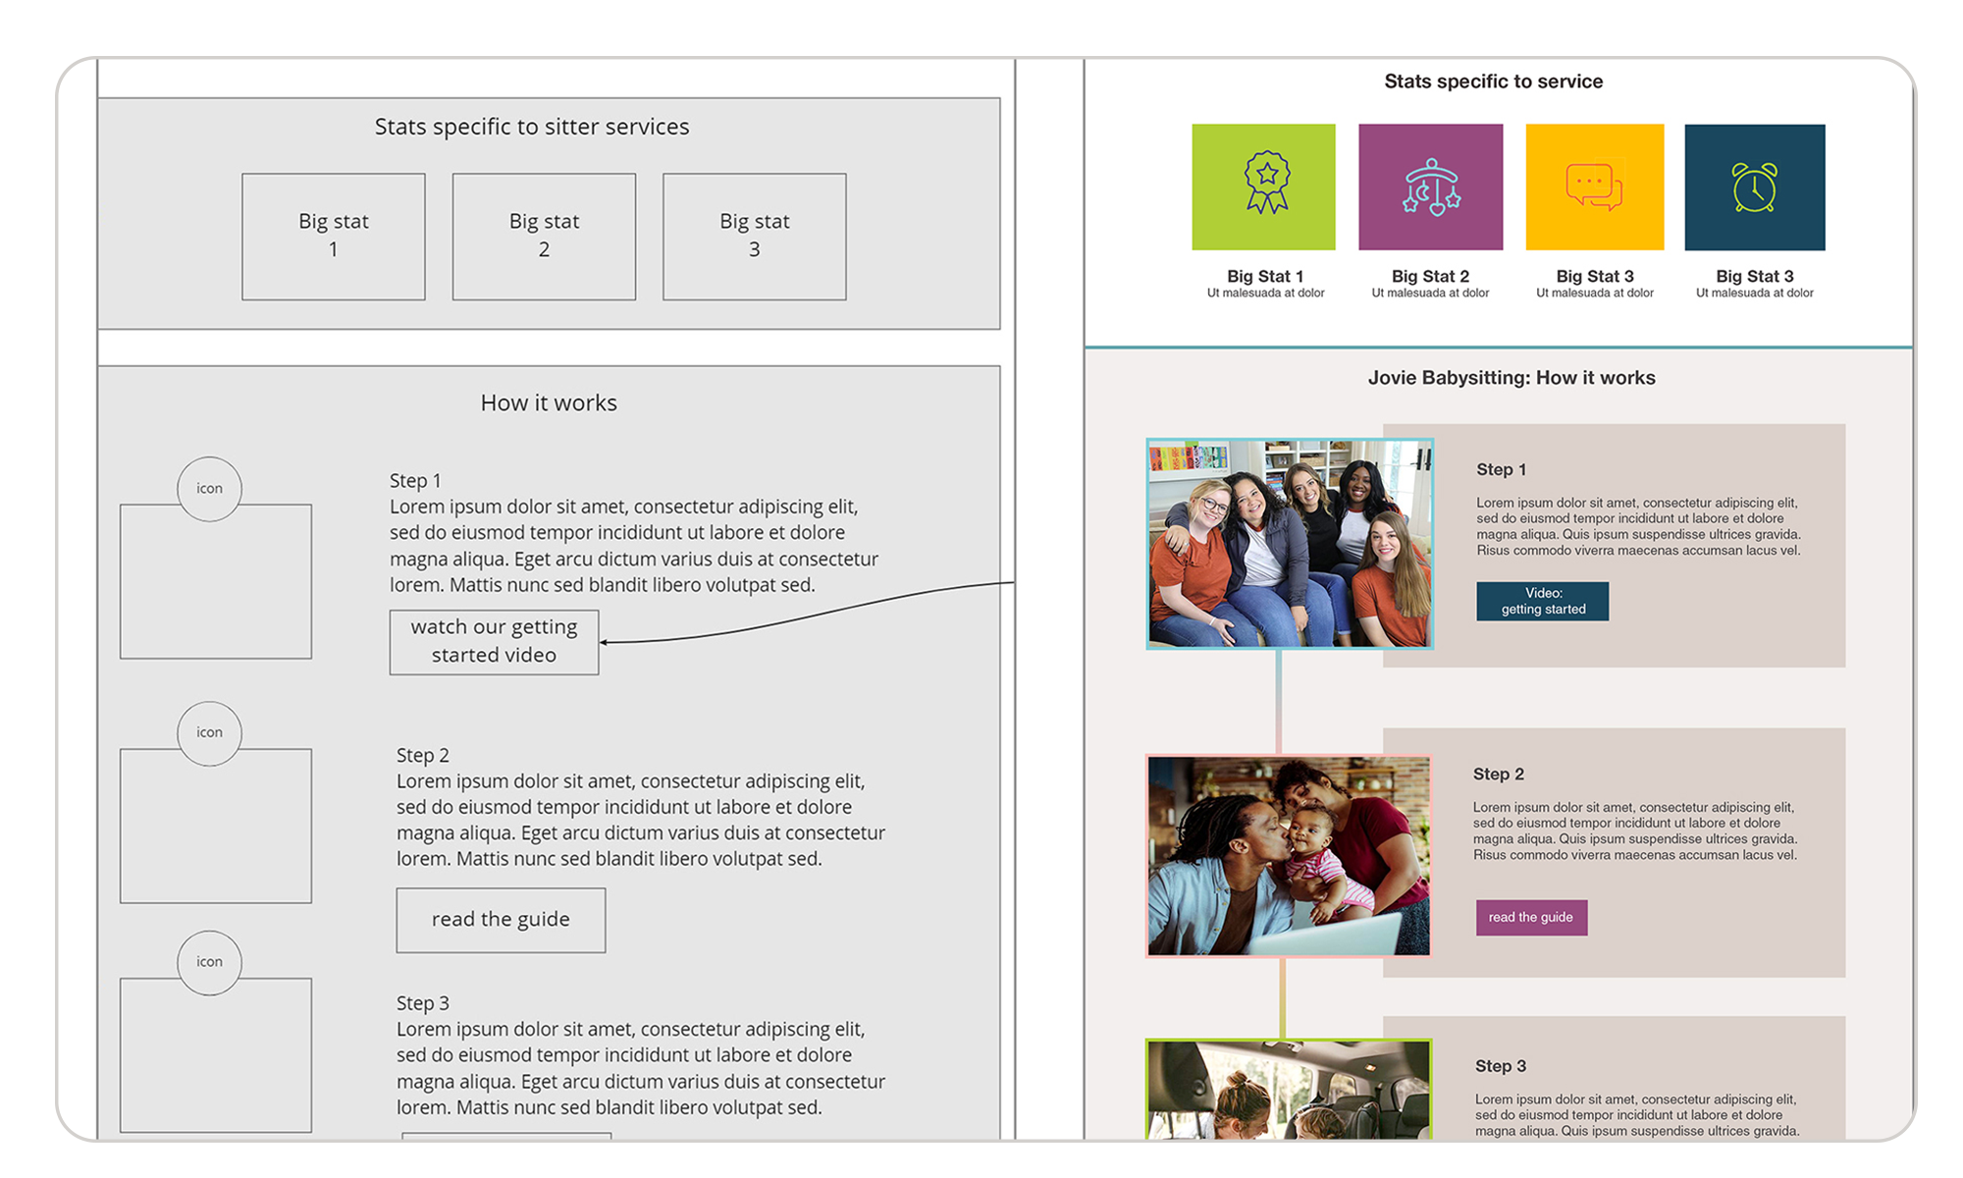1963x1178 pixels.
Task: Select the 'Big stat 3' wireframe box
Action: pyautogui.click(x=755, y=237)
